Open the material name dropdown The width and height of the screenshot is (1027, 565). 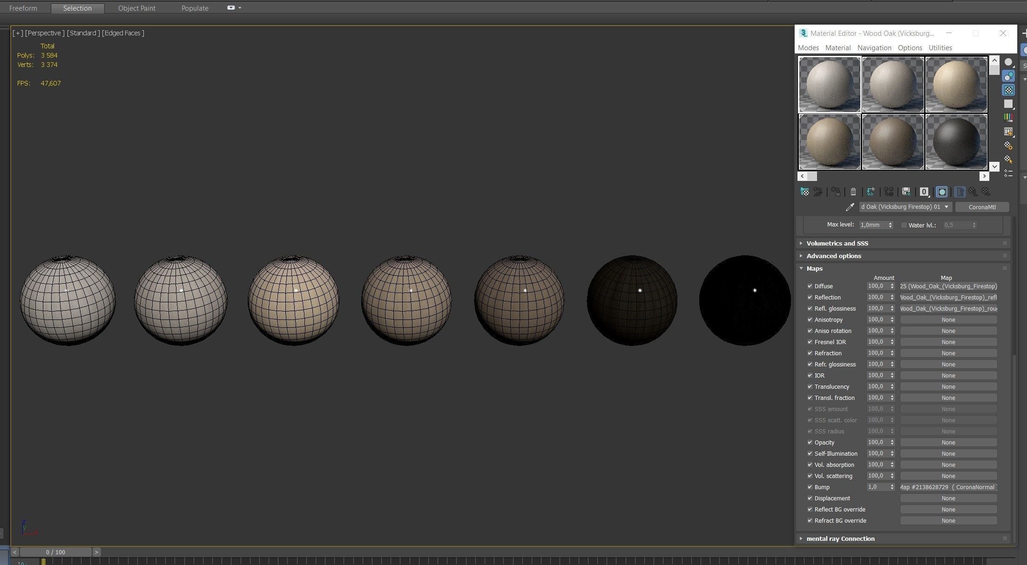[946, 207]
